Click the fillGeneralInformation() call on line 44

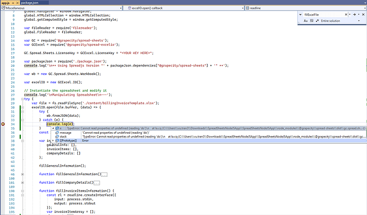pos(62,166)
